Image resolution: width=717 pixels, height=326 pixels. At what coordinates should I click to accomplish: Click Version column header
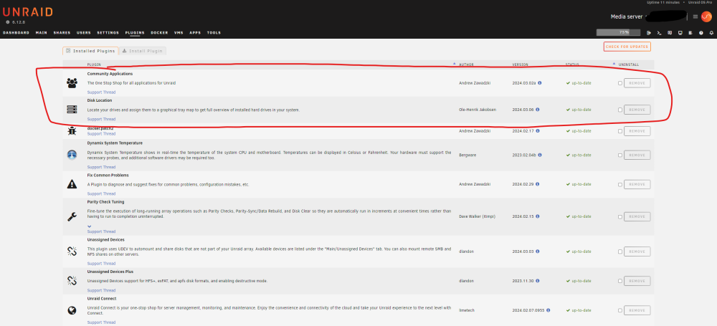coord(520,64)
